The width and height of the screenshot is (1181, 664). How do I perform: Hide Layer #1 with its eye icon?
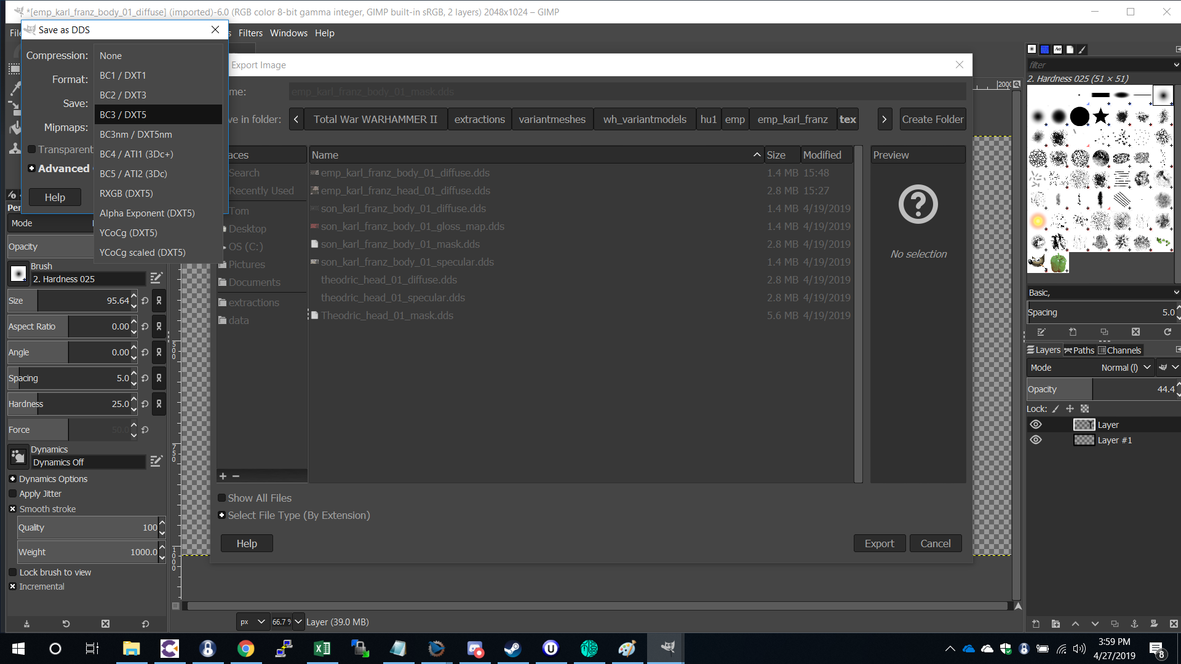tap(1036, 440)
